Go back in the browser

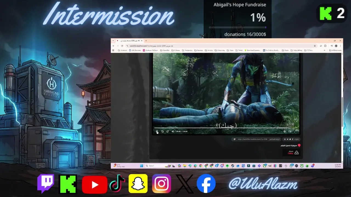(x=114, y=46)
